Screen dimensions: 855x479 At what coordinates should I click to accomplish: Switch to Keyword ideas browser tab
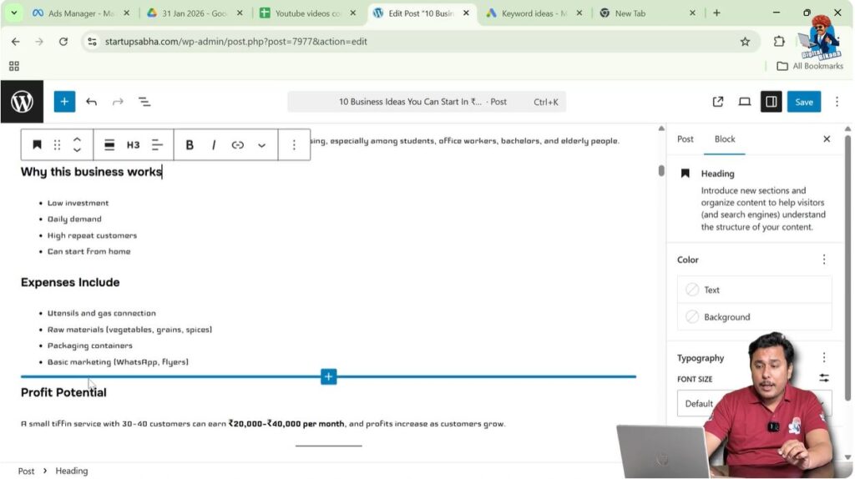[531, 13]
